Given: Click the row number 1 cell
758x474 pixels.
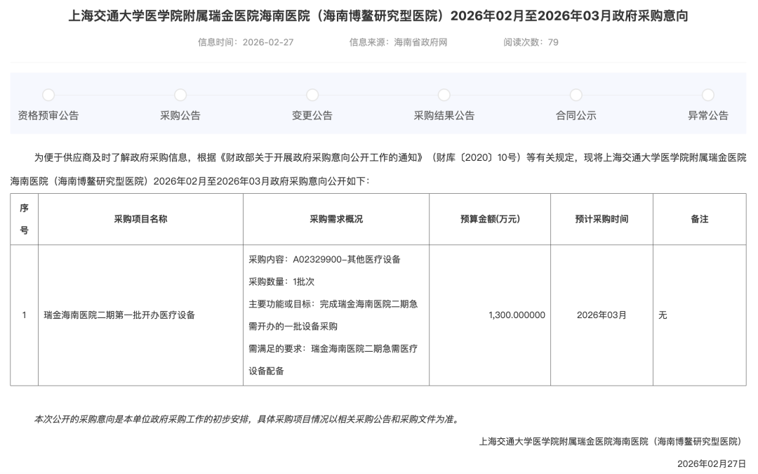Looking at the screenshot, I should (x=24, y=315).
